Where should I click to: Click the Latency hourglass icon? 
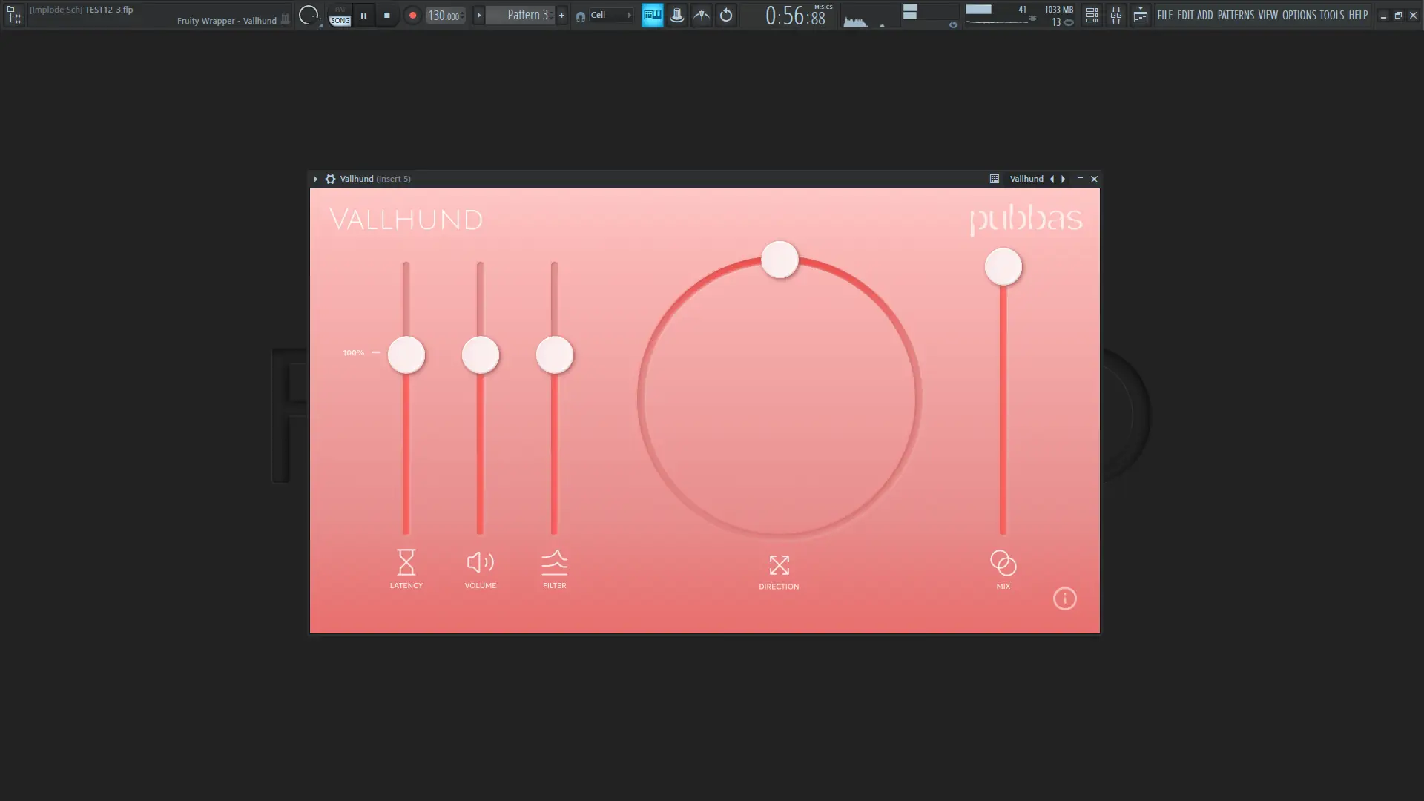(x=406, y=562)
